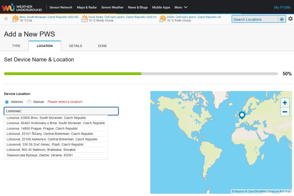Viewport: 294px width, 196px height.
Task: Open the settings gear icon
Action: (x=290, y=19)
